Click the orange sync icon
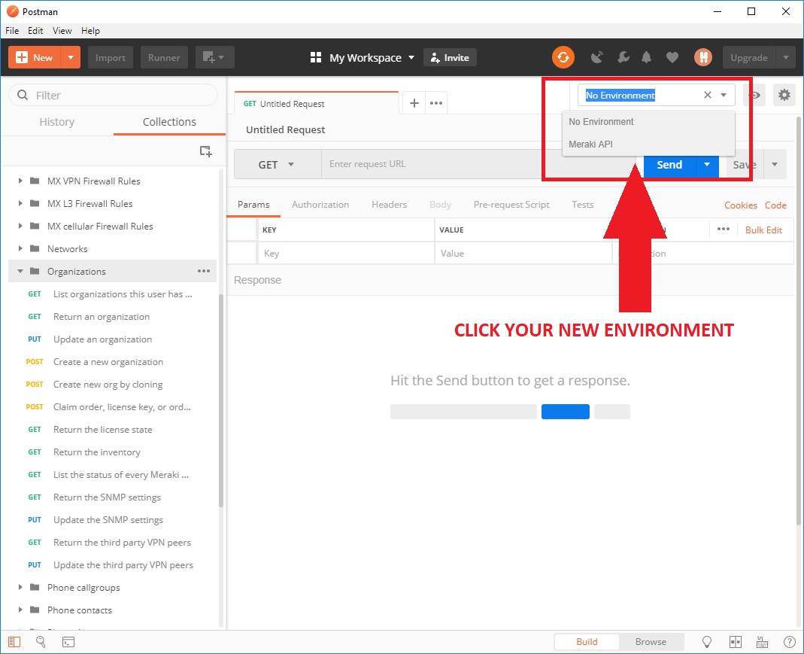The width and height of the screenshot is (804, 654). click(563, 57)
